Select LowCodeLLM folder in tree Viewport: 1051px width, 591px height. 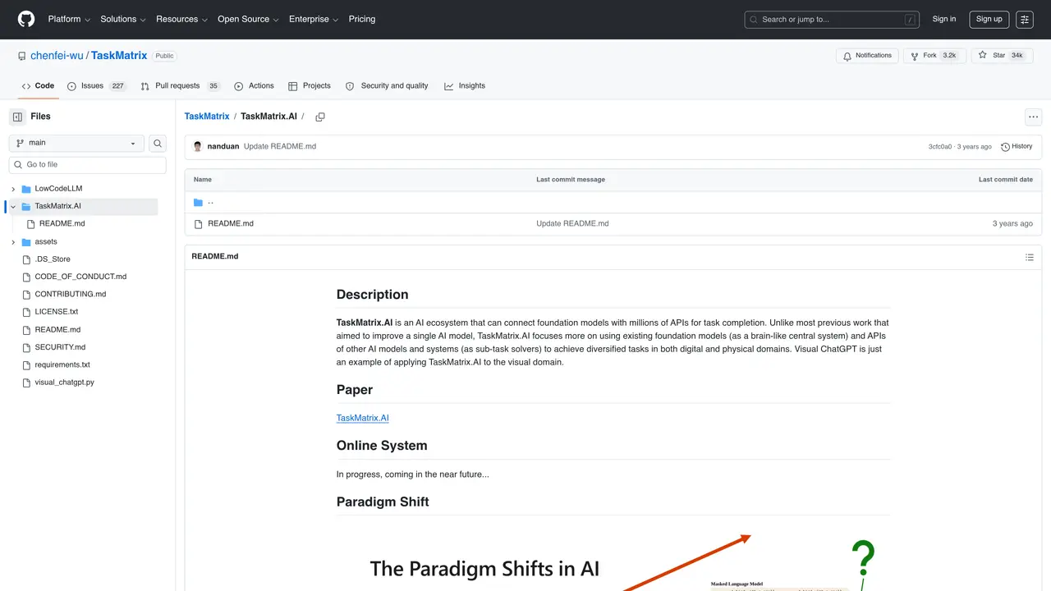click(58, 189)
